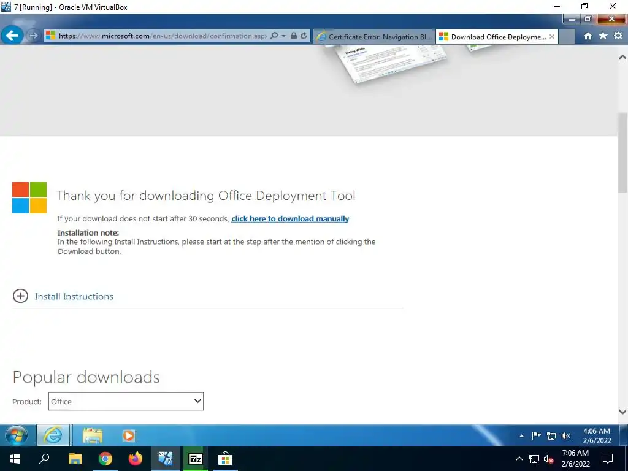Click the Windows 7 volume speaker icon
Image resolution: width=628 pixels, height=471 pixels.
click(566, 436)
